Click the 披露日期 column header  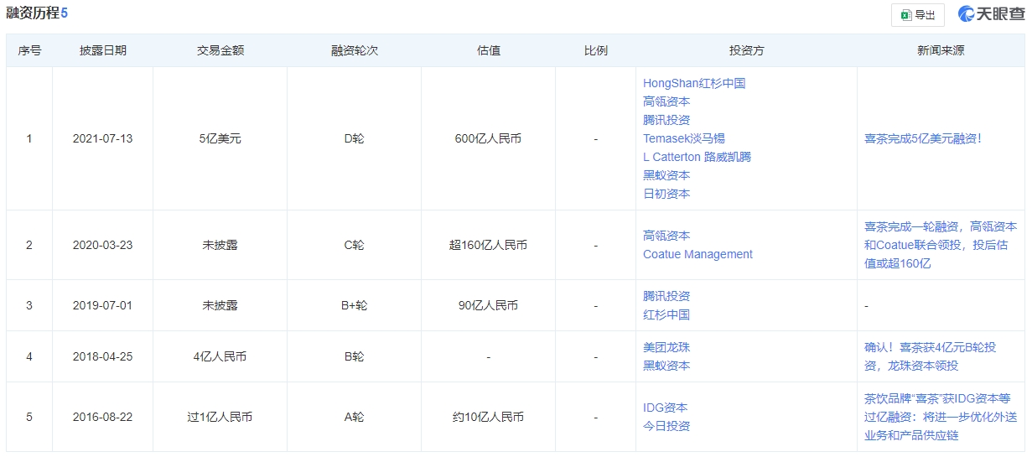coord(103,50)
